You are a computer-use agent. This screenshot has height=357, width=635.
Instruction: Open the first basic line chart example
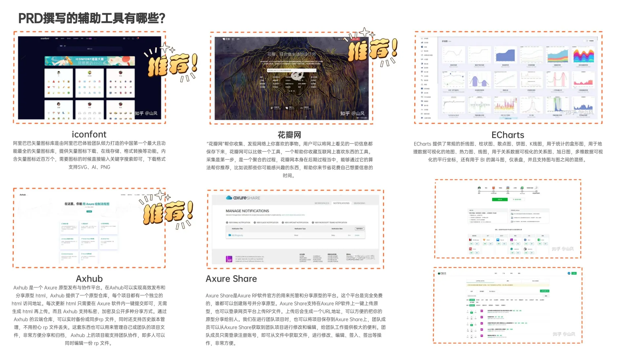453,55
